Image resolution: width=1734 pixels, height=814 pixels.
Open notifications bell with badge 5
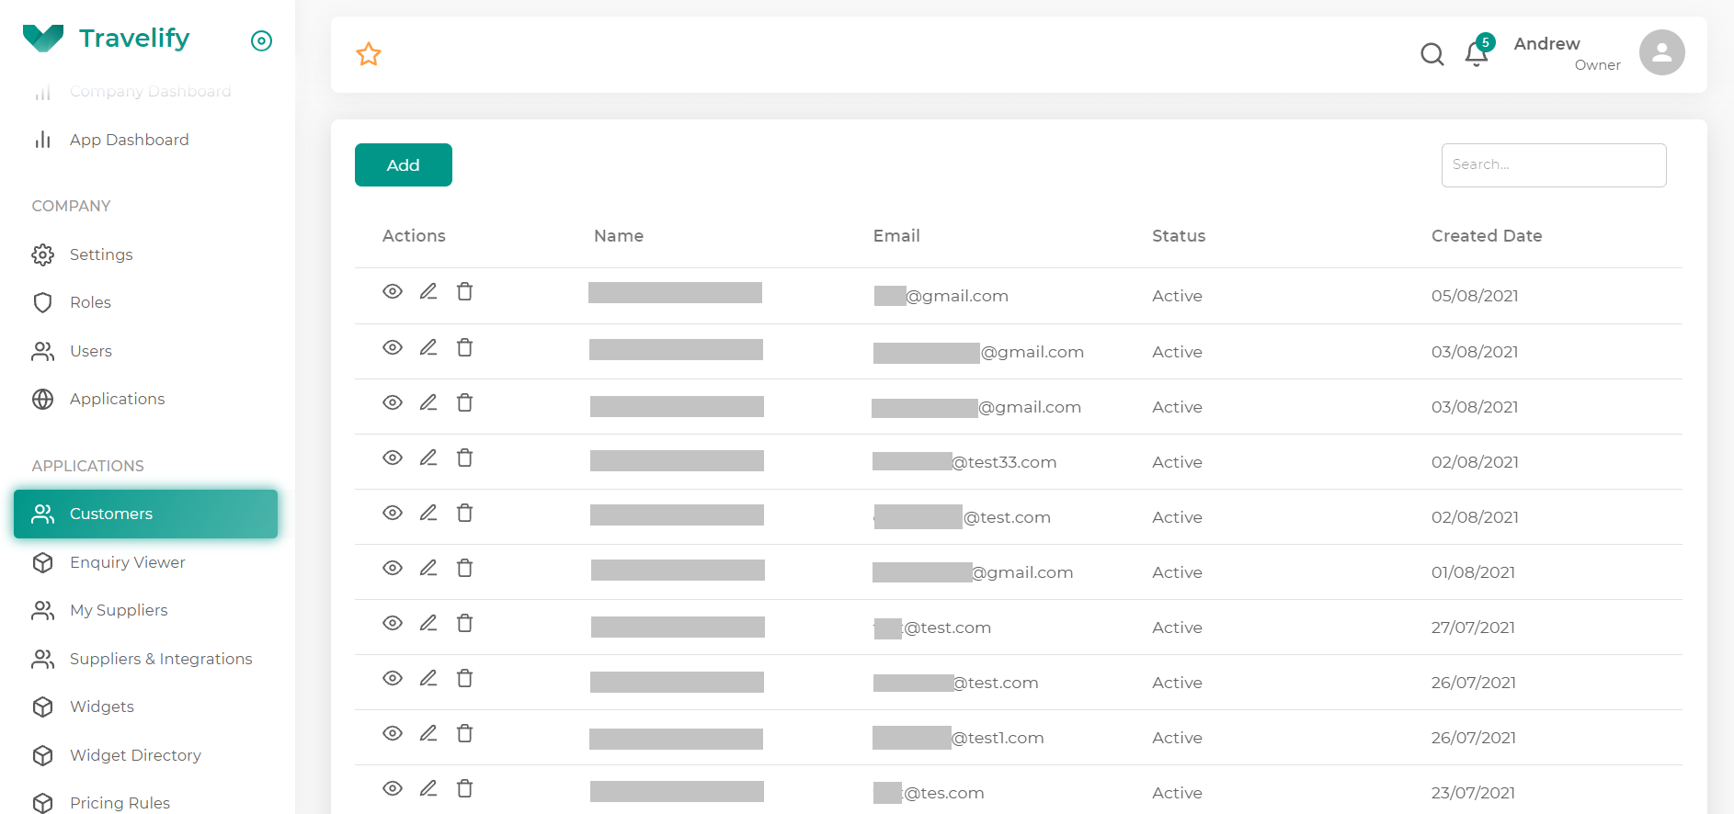(1477, 53)
